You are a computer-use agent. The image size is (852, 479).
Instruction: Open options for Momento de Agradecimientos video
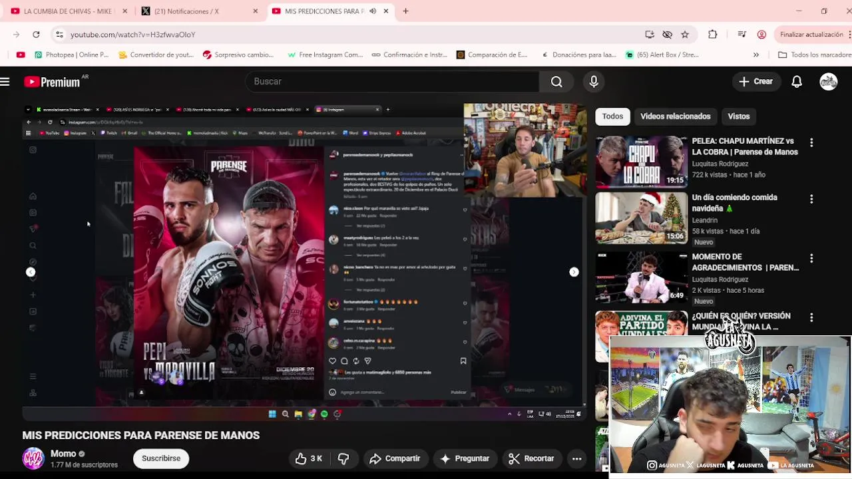(811, 258)
